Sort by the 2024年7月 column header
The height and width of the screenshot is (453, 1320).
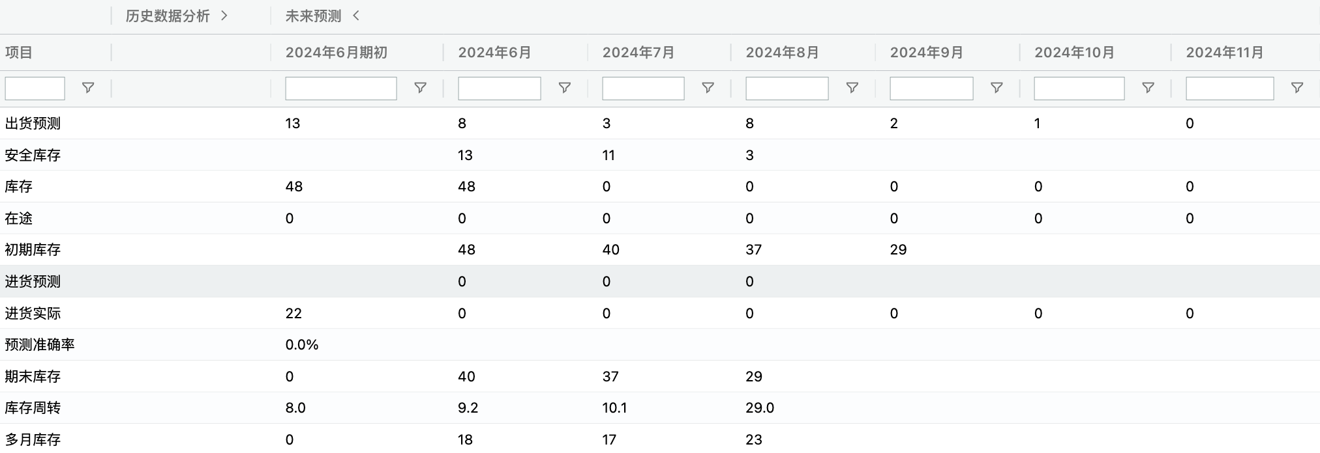pos(638,53)
